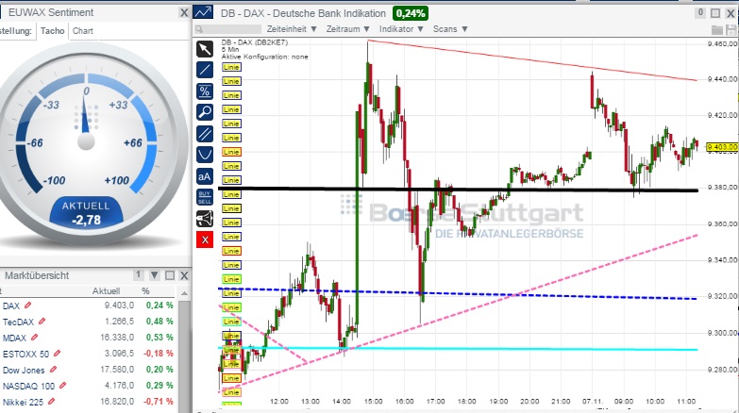Image resolution: width=739 pixels, height=413 pixels.
Task: Click the red X delete drawings button
Action: pyautogui.click(x=205, y=240)
